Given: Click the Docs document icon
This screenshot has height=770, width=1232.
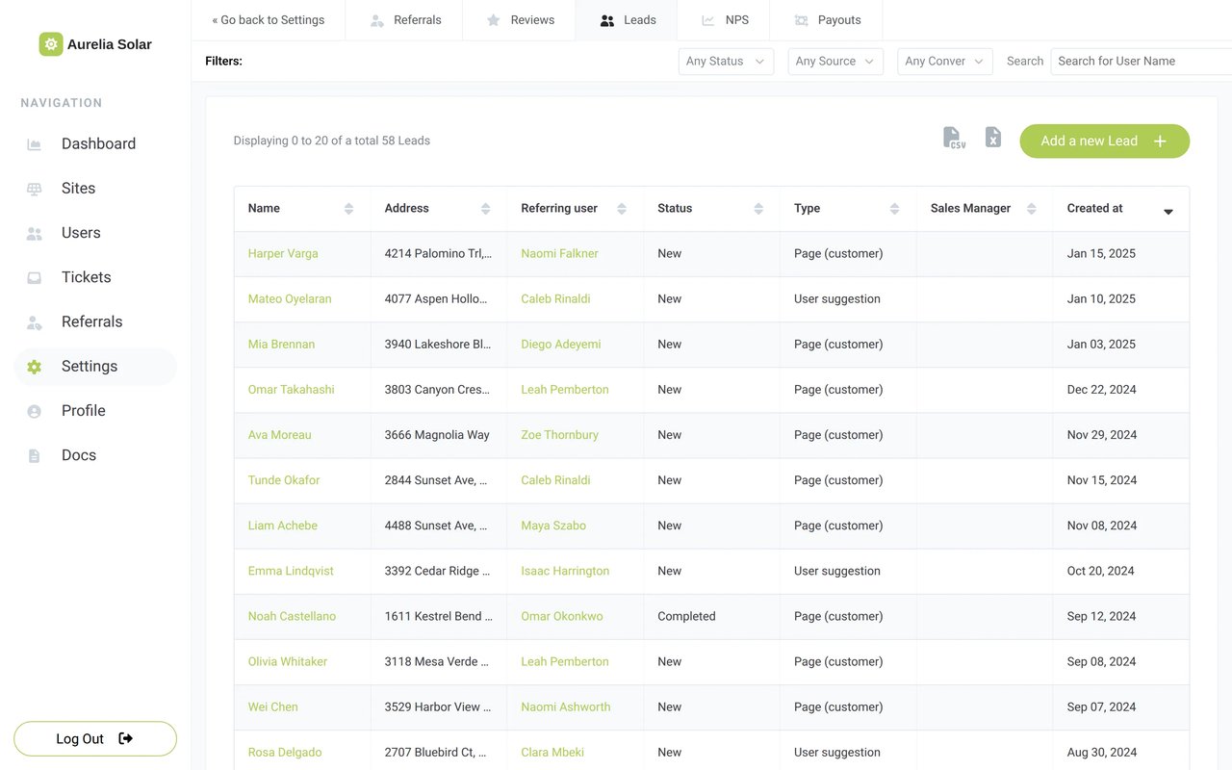Looking at the screenshot, I should click(35, 455).
